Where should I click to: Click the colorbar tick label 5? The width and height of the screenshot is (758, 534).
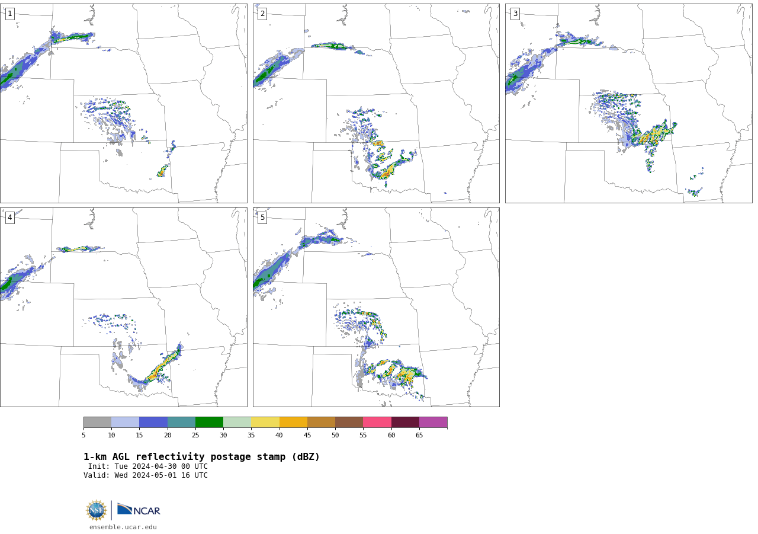point(83,435)
